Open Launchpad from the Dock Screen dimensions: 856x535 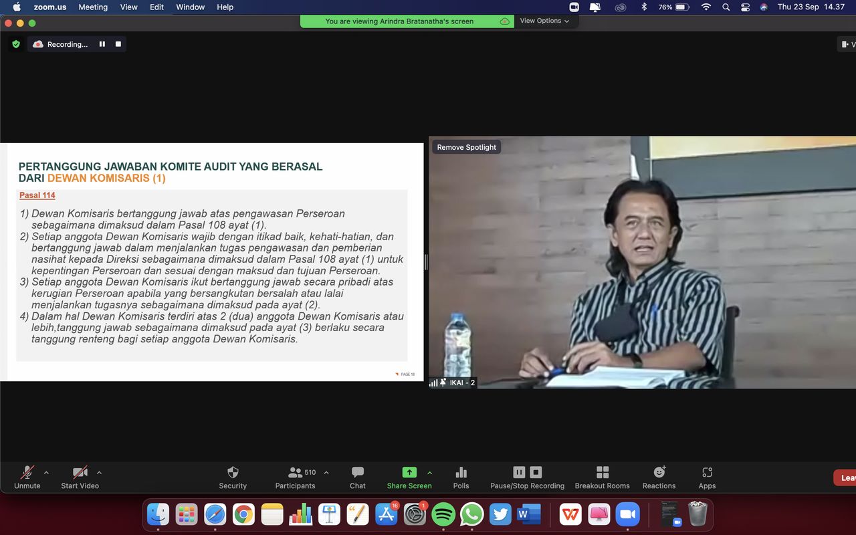(187, 514)
